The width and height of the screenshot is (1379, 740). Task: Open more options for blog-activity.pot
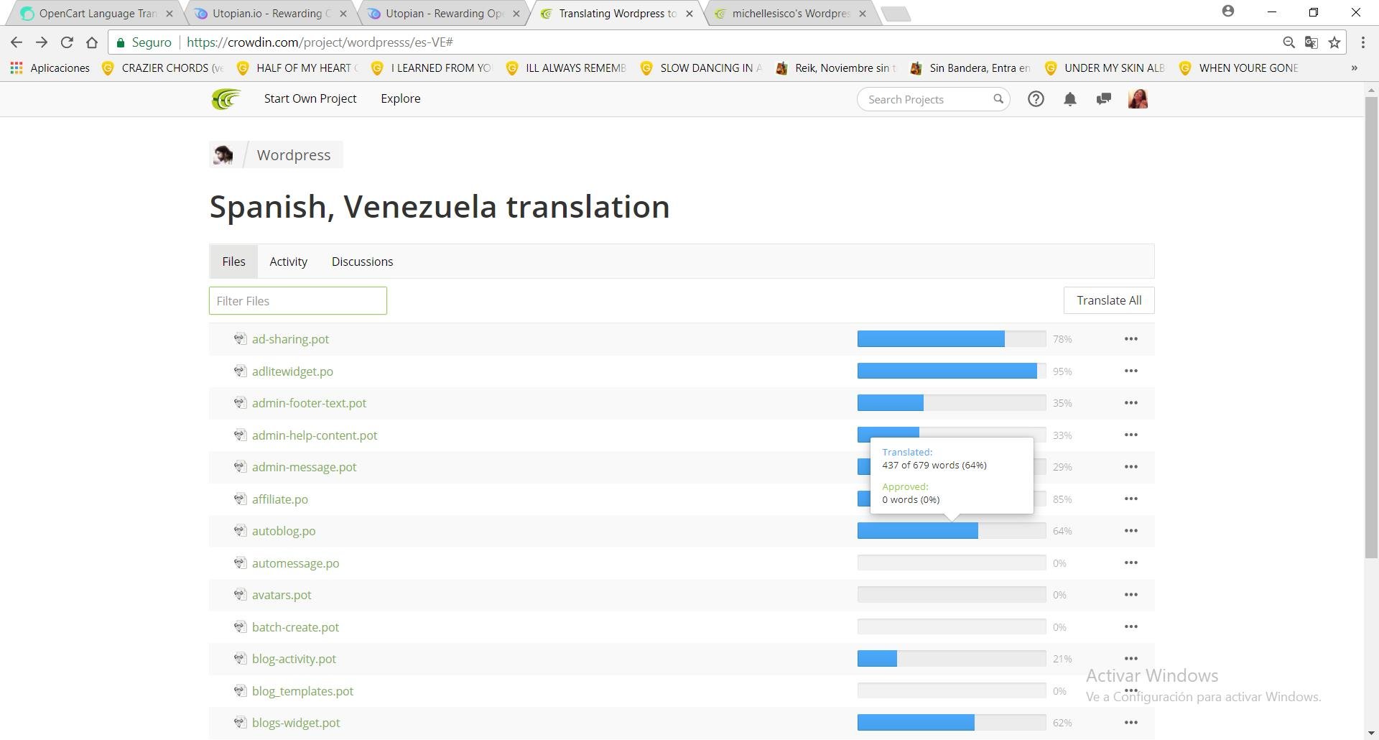point(1130,658)
